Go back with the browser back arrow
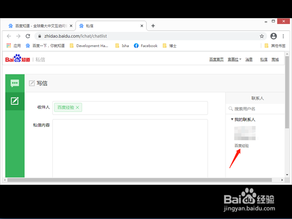This screenshot has width=292, height=219. click(x=9, y=36)
